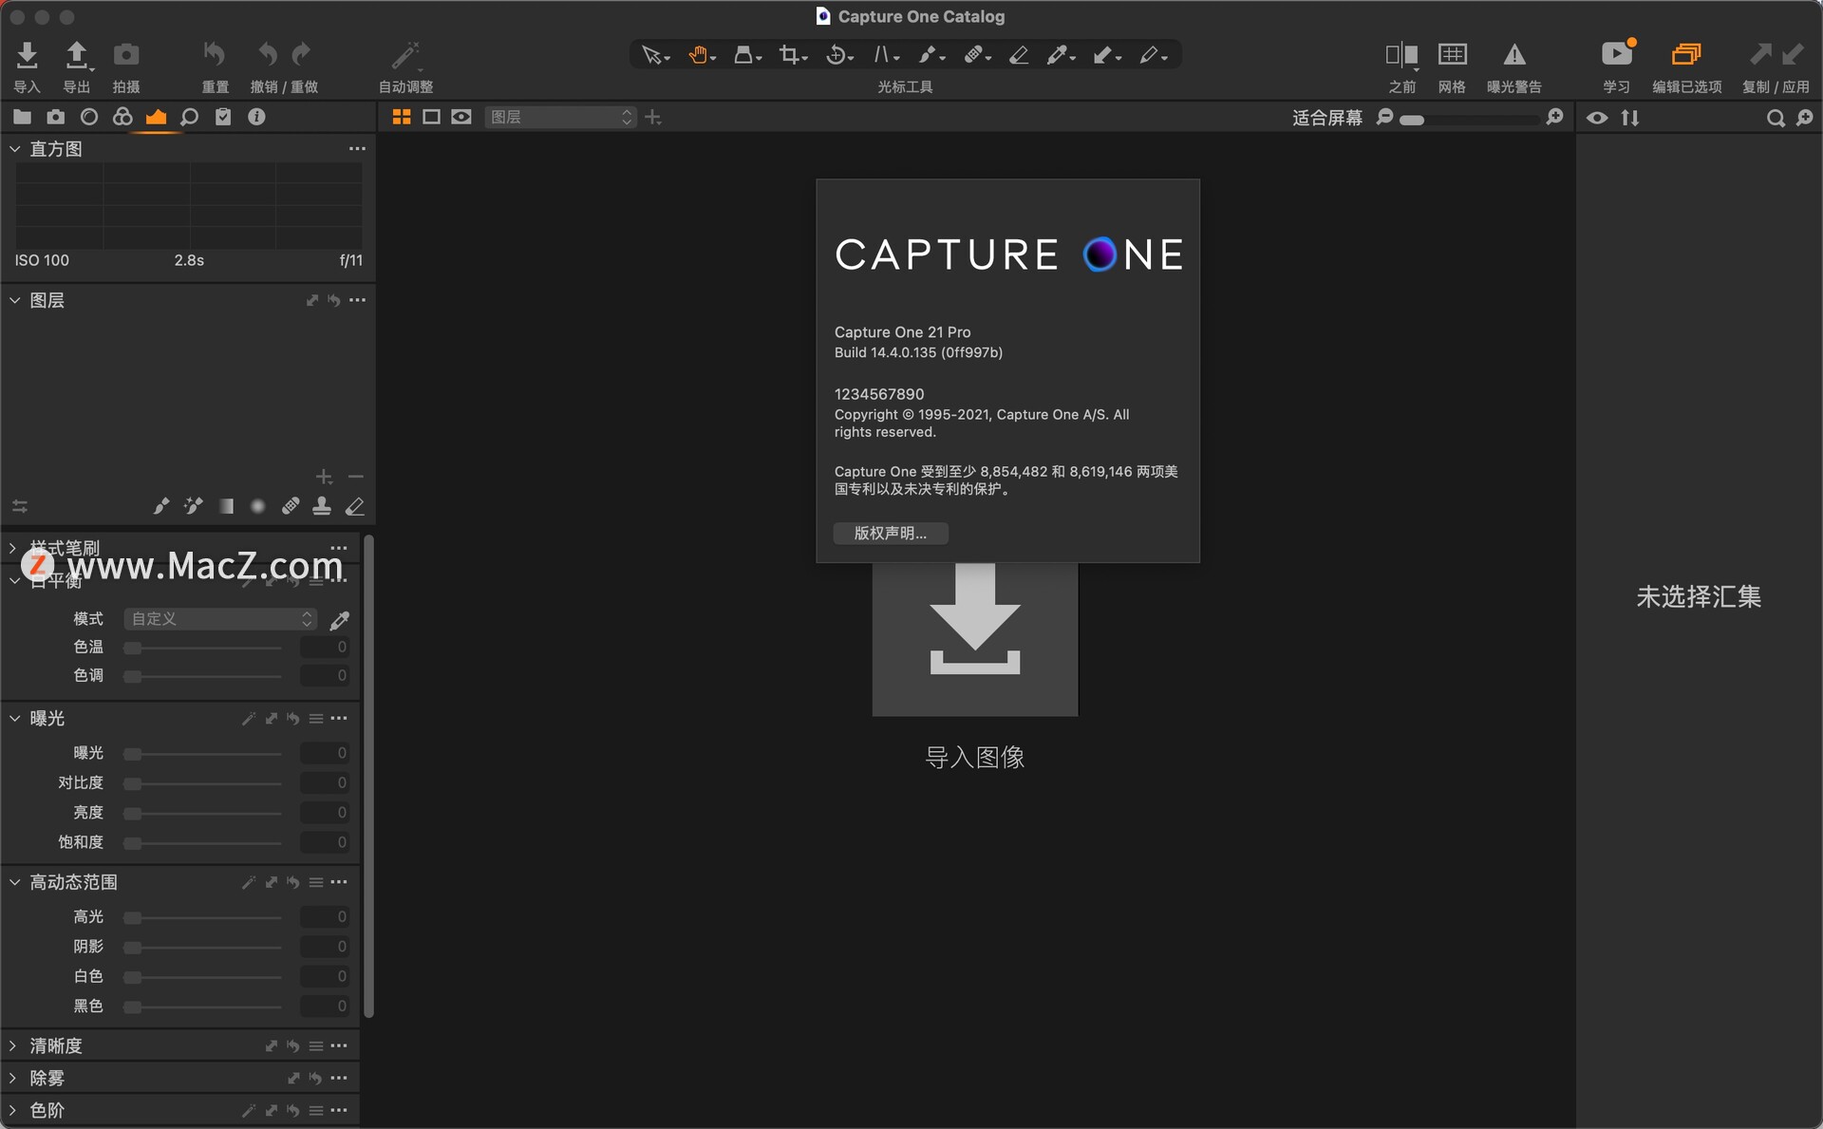Open the 图层 layer dropdown in viewer bar
The height and width of the screenshot is (1129, 1823).
coord(560,117)
